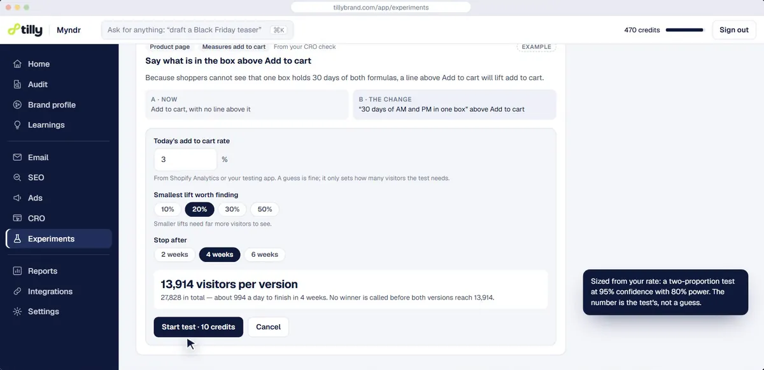Click the Learnings lightbulb icon
The image size is (764, 370).
17,125
